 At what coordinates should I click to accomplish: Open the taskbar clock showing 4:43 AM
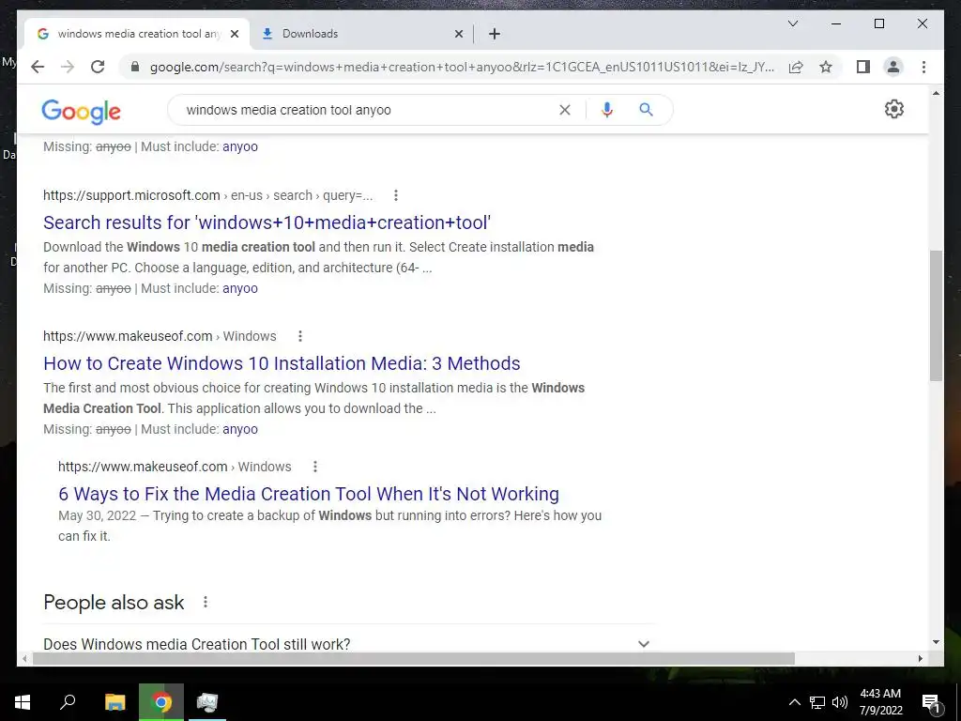(x=880, y=702)
